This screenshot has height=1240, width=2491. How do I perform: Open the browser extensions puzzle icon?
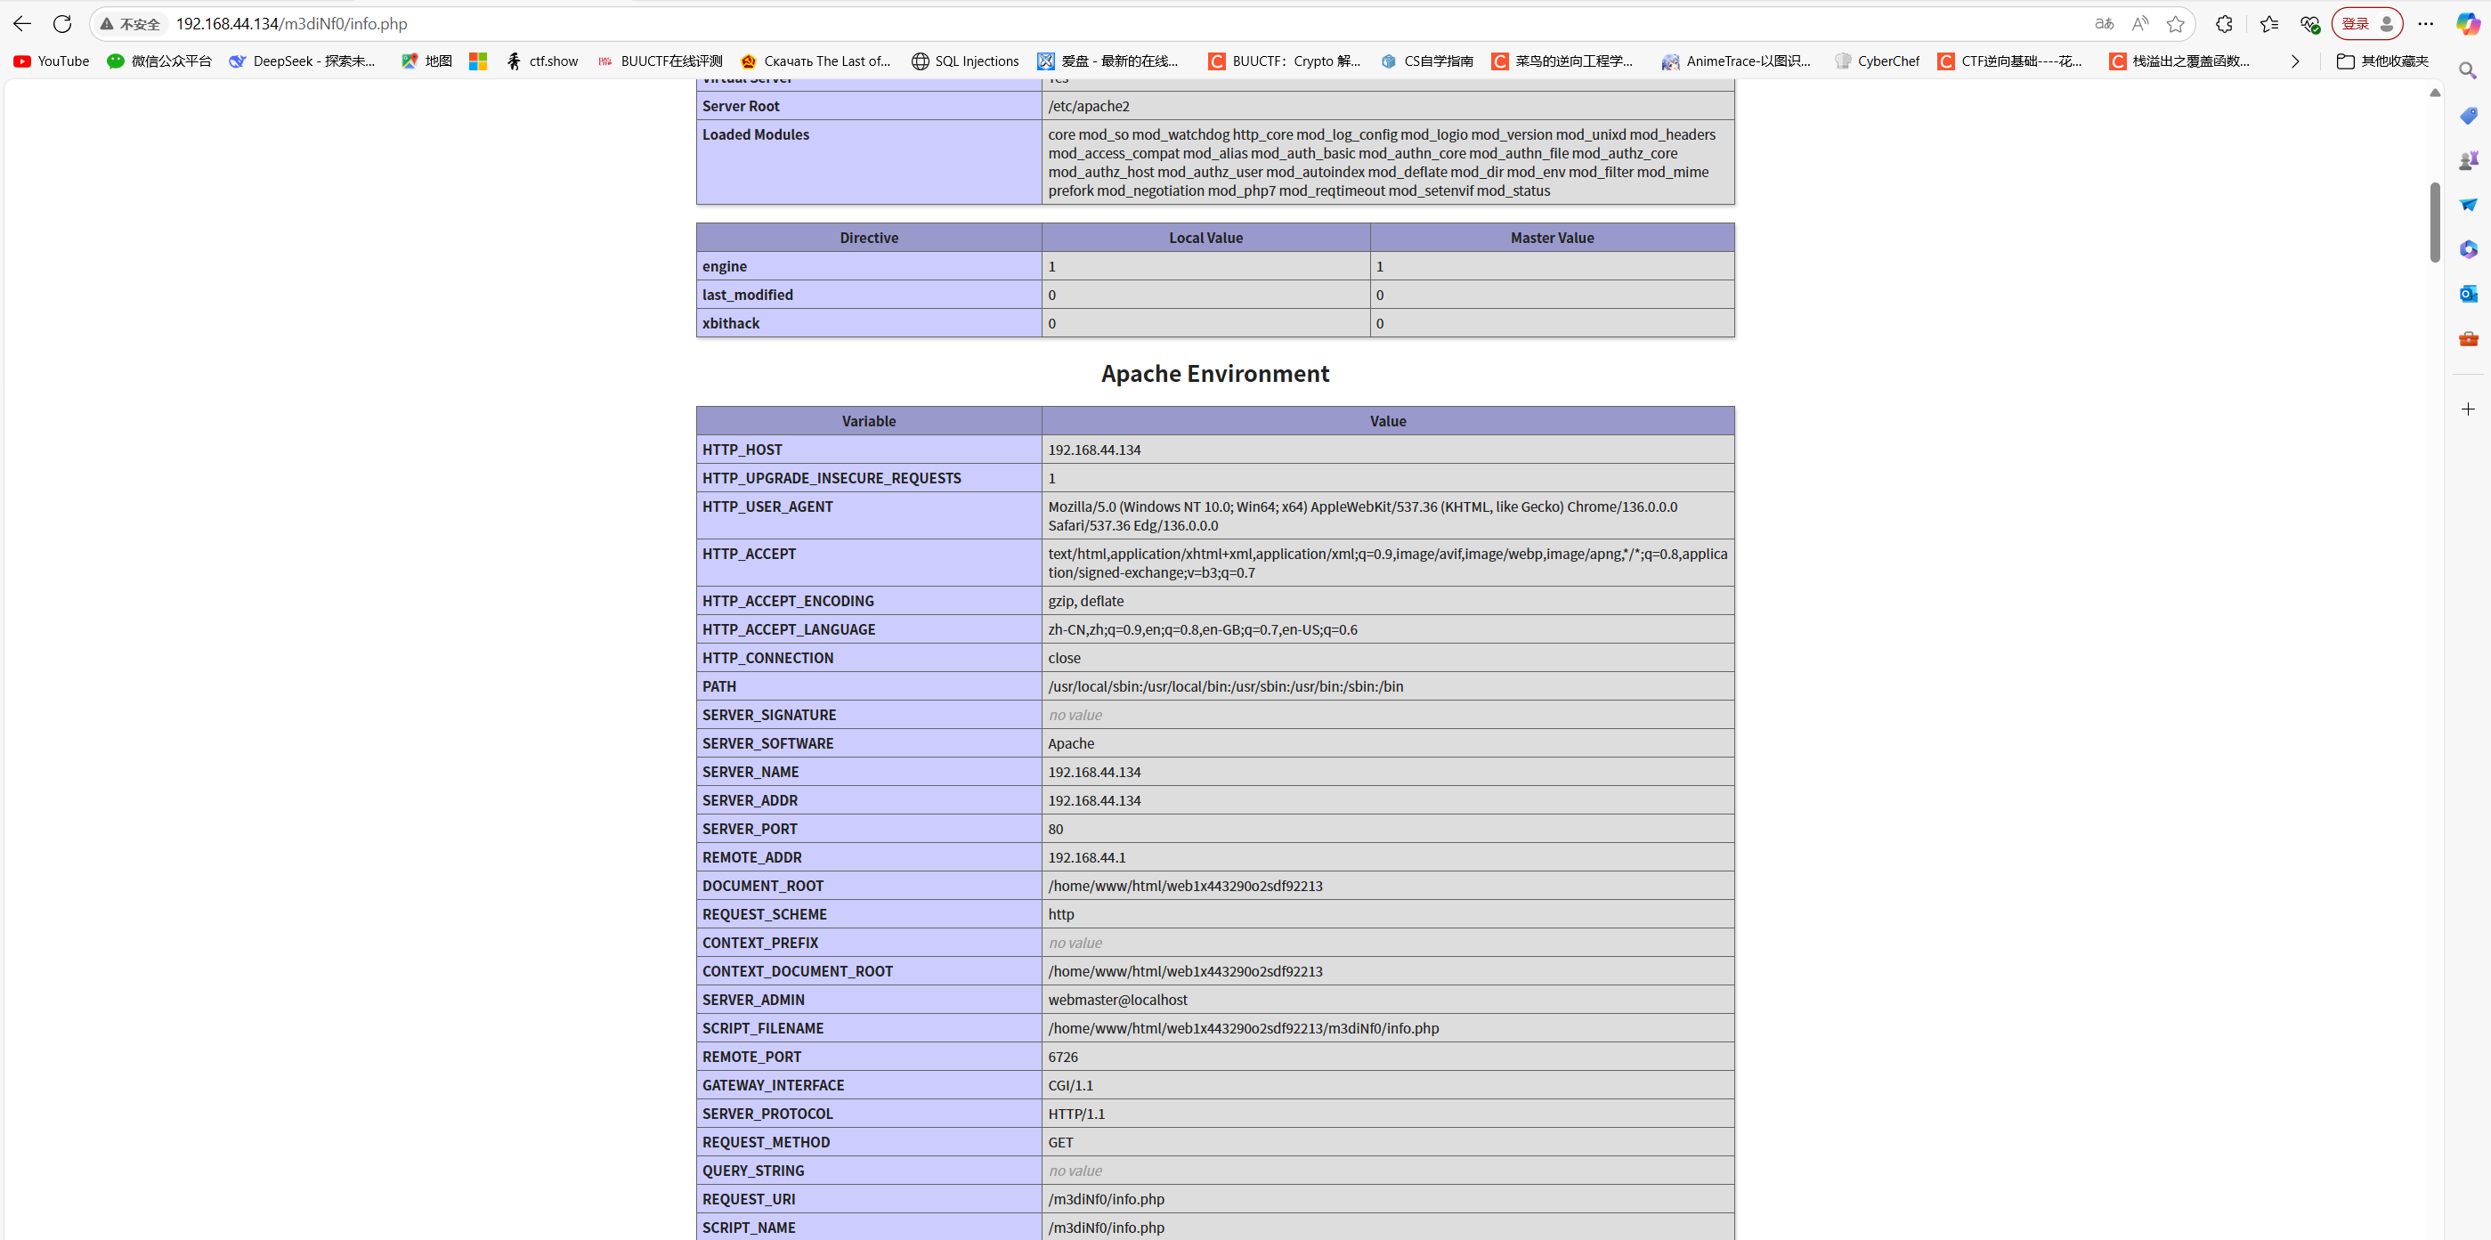(x=2224, y=23)
